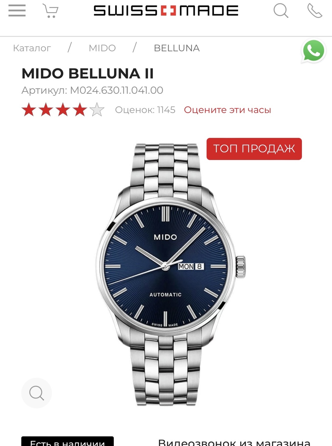Open Видеозвонок из магазина option
This screenshot has height=446, width=332.
click(x=234, y=442)
